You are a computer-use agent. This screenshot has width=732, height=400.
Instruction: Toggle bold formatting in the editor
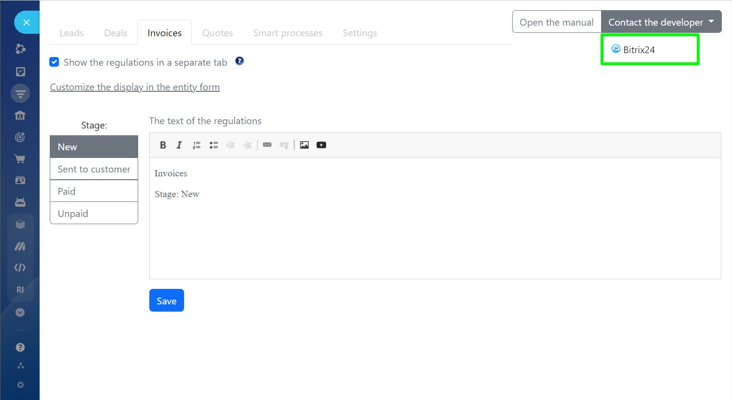click(163, 145)
